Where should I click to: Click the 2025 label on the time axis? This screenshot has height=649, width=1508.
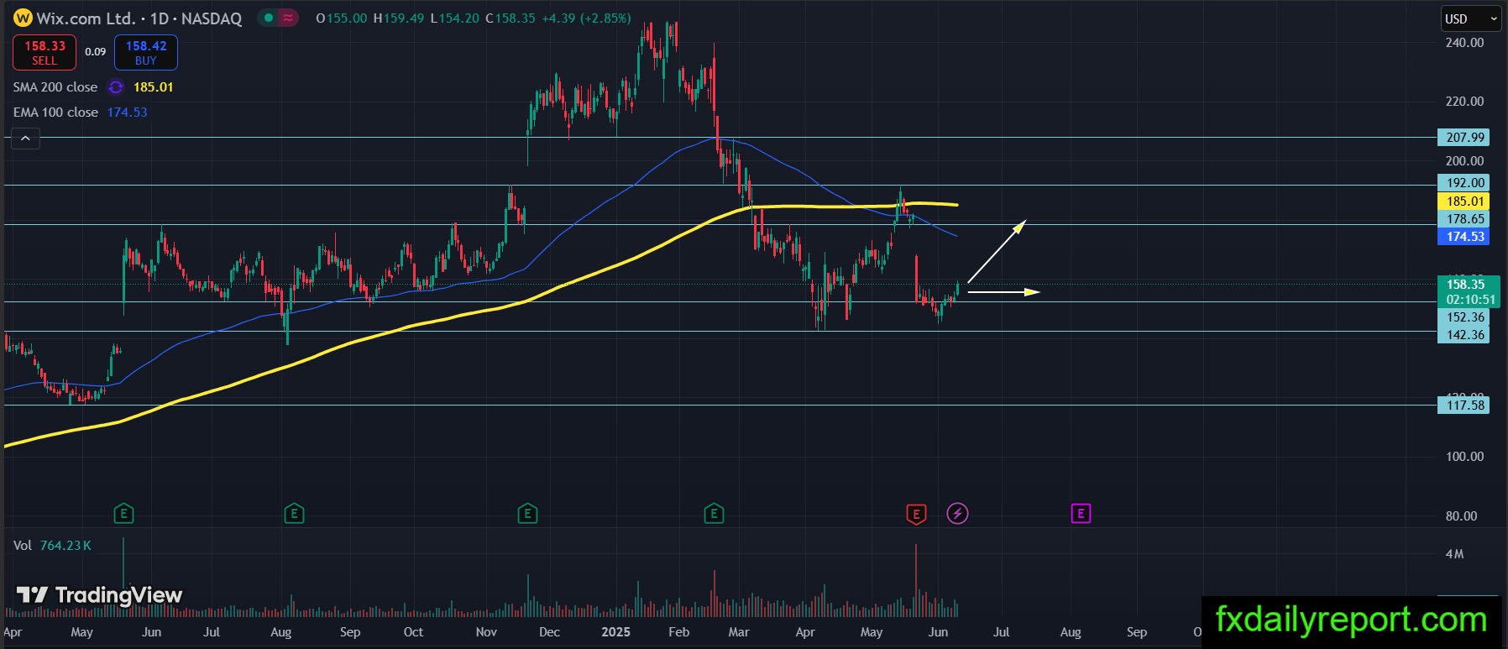(x=615, y=632)
